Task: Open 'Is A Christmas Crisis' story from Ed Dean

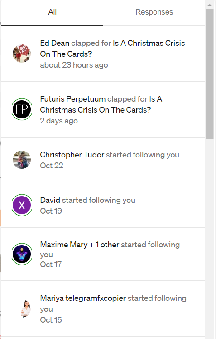Action: click(112, 49)
